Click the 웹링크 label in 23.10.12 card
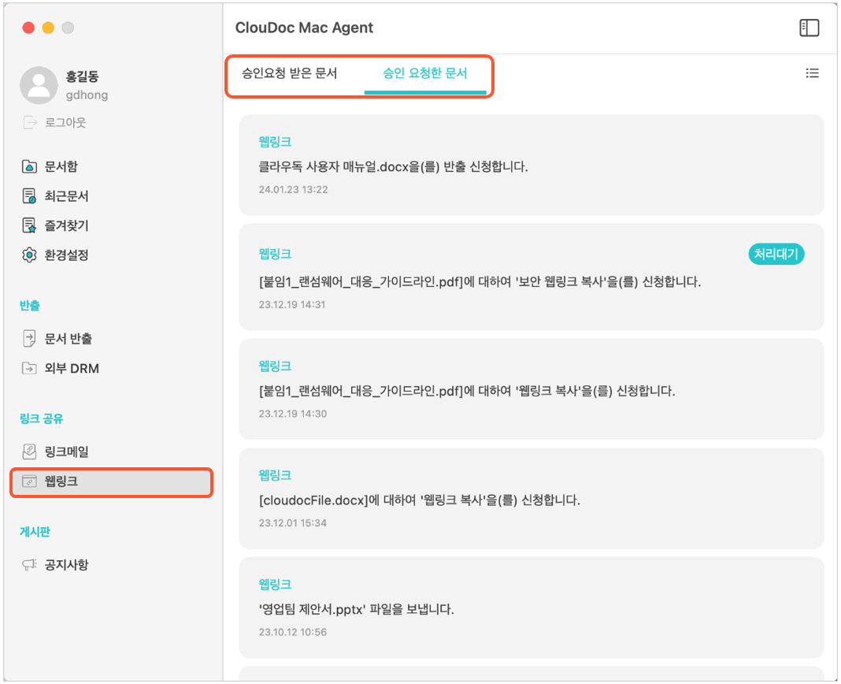Image resolution: width=841 pixels, height=684 pixels. pos(275,584)
